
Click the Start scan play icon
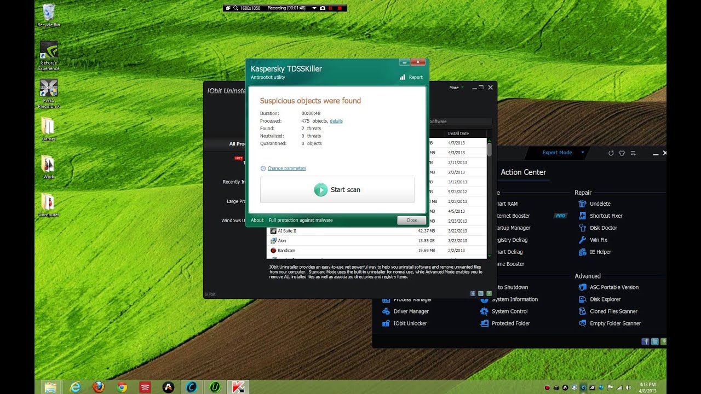[x=320, y=190]
